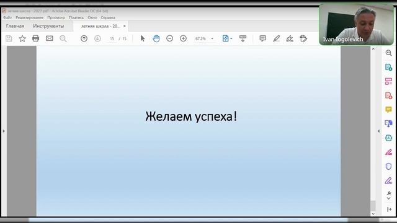This screenshot has height=223, width=397.
Task: Go to next page with down arrow
Action: pos(97,38)
